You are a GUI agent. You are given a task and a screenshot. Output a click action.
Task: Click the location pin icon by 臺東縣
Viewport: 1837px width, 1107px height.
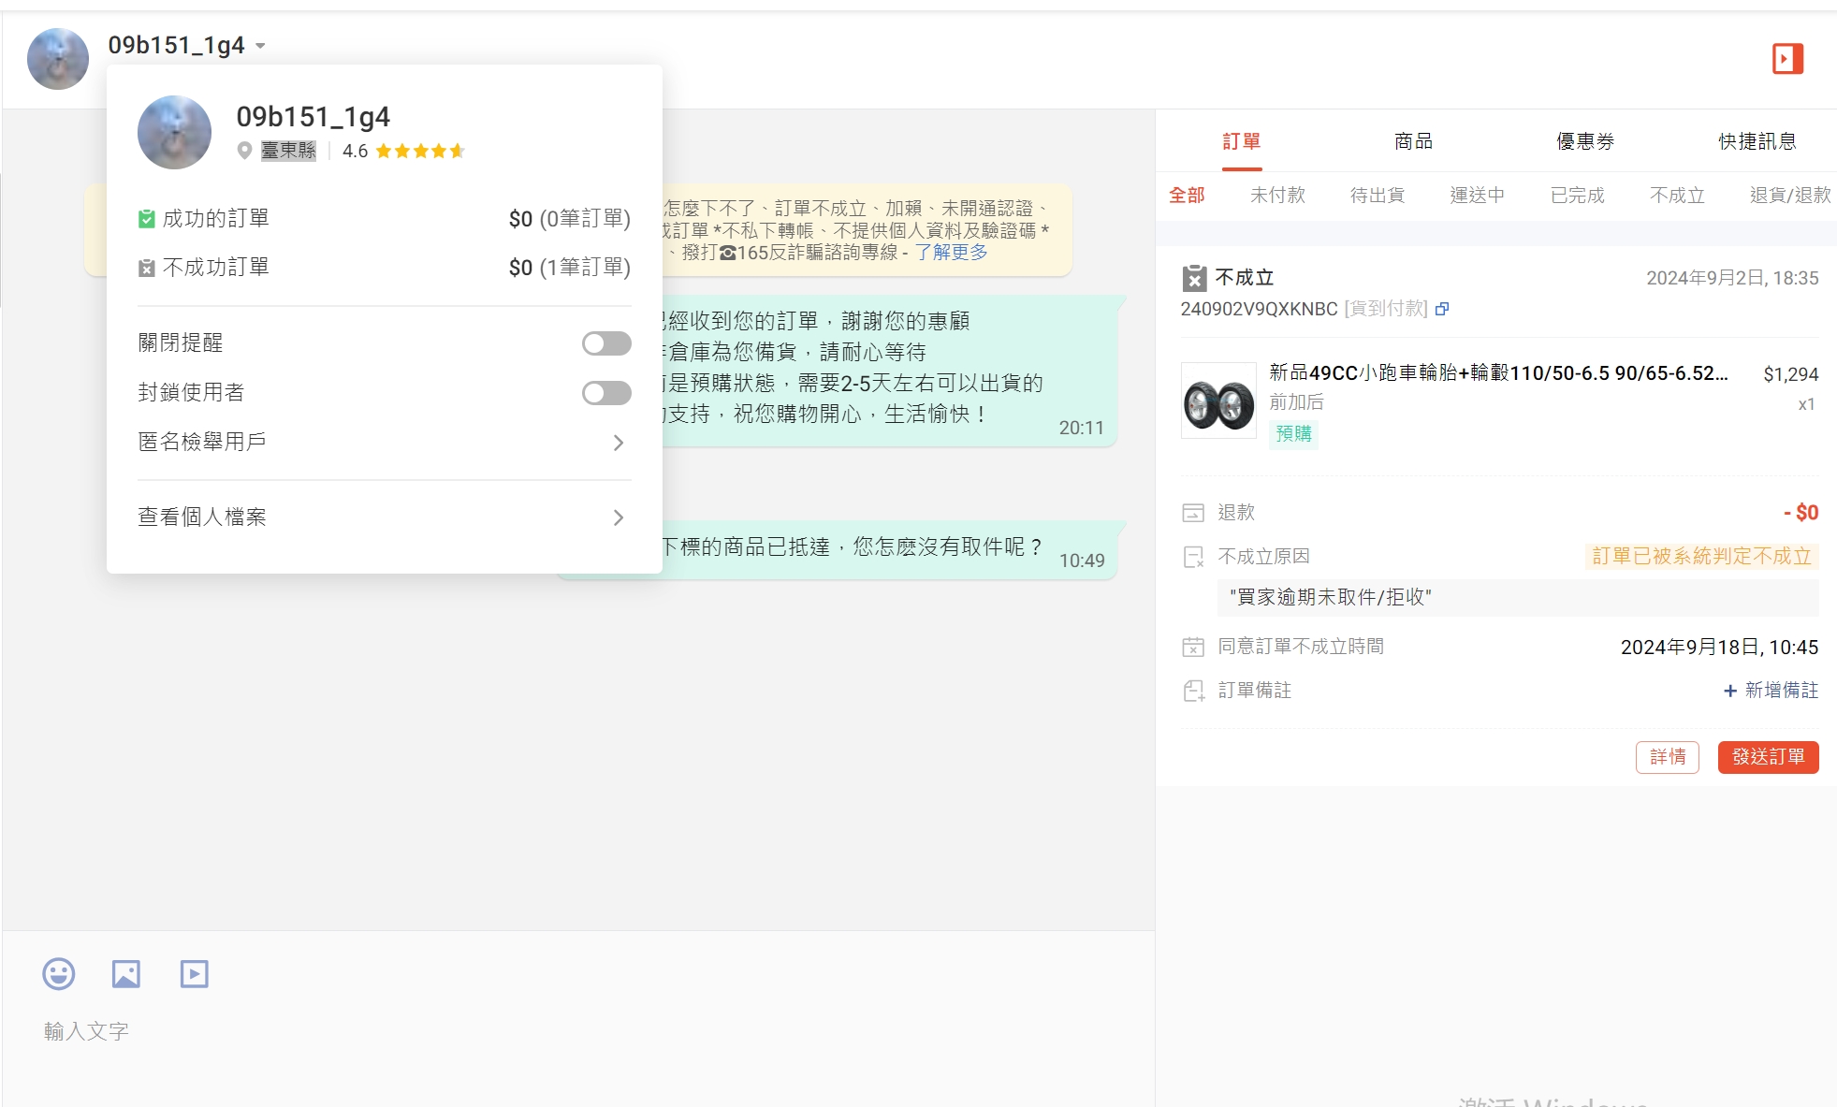pos(244,151)
